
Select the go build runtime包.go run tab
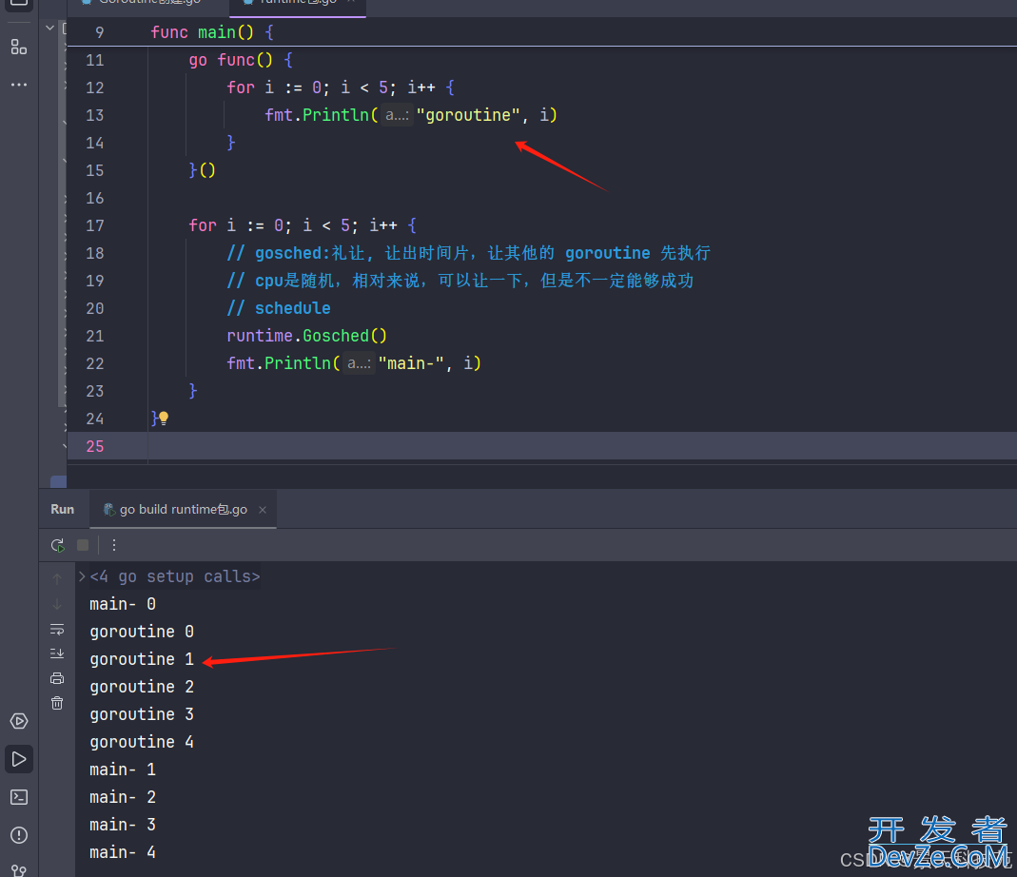[184, 510]
